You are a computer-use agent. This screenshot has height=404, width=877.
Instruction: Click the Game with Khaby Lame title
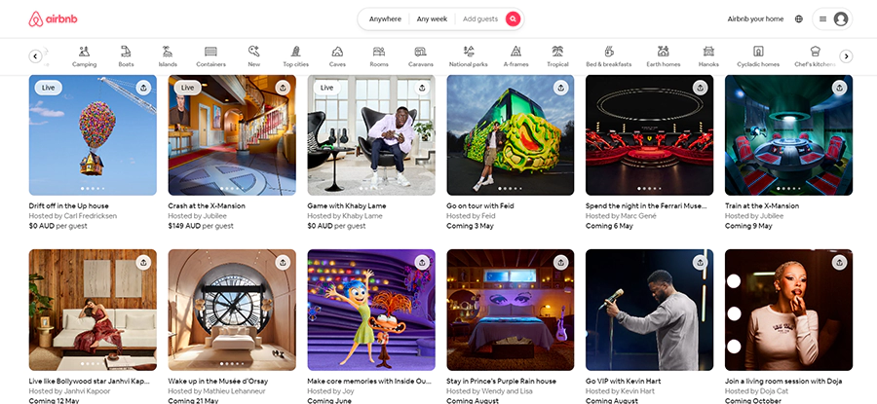(347, 205)
